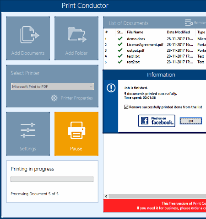Click the green checkmark beside text1.txt

coord(120,56)
